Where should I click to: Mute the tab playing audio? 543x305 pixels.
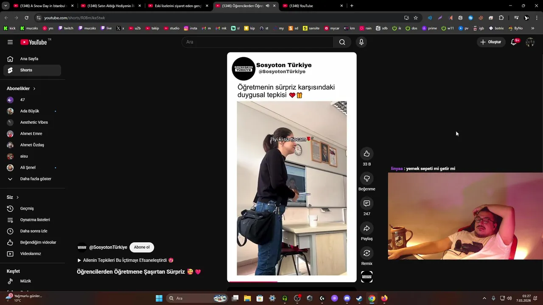tap(268, 6)
